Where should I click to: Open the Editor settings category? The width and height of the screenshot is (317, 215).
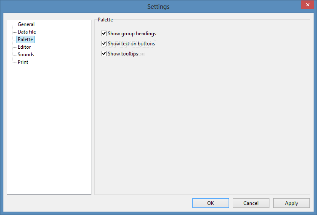[24, 47]
